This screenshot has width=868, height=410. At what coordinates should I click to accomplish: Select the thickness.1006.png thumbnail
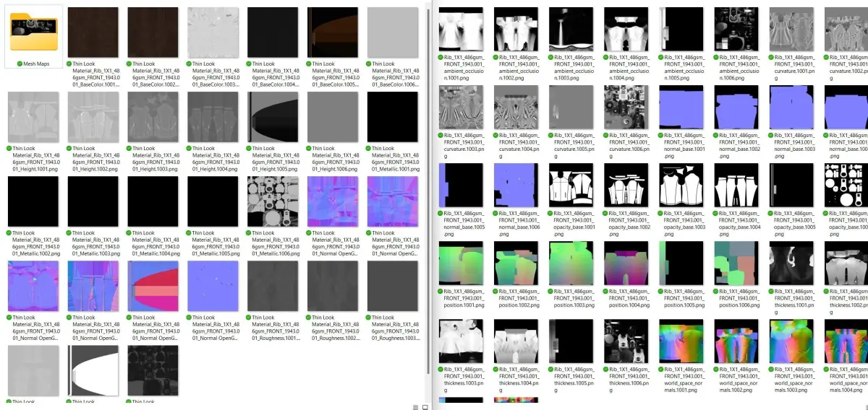(x=627, y=341)
